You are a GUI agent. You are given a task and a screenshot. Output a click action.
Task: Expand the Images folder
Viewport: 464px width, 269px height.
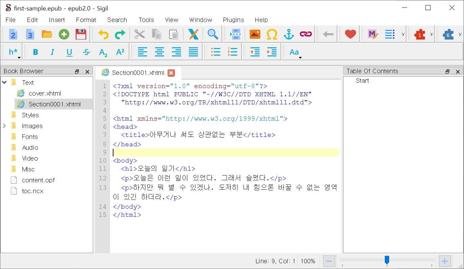(5, 126)
